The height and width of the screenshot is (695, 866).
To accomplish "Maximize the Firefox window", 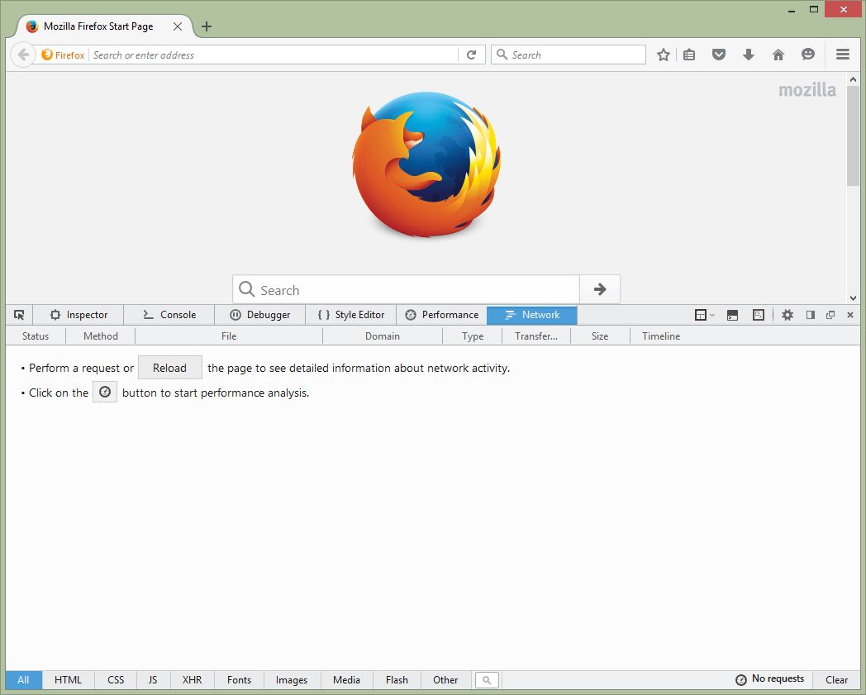I will (x=814, y=9).
